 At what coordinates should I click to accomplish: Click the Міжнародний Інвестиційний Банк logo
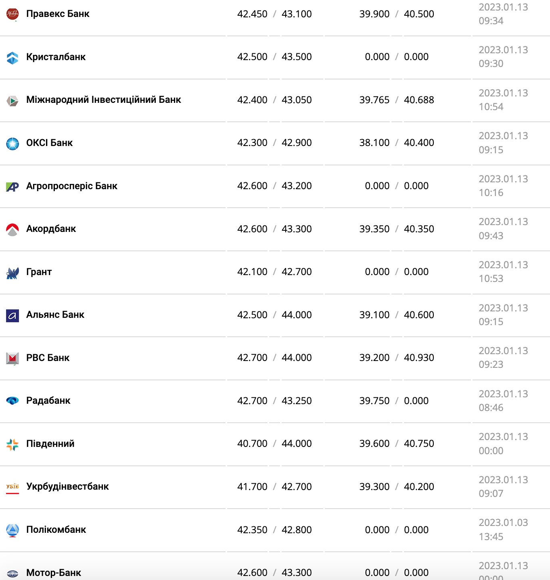point(13,100)
